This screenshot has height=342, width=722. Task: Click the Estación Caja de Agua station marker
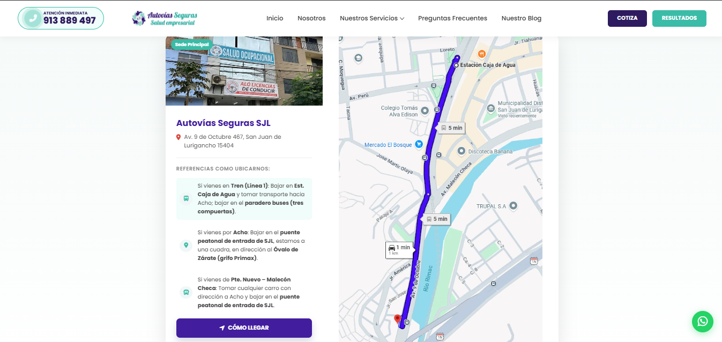tap(456, 65)
